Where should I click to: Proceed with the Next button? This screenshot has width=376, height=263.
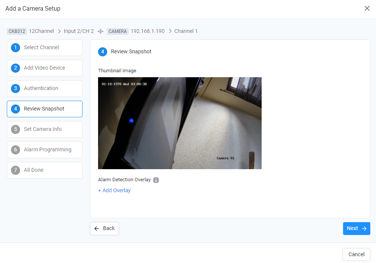point(356,229)
